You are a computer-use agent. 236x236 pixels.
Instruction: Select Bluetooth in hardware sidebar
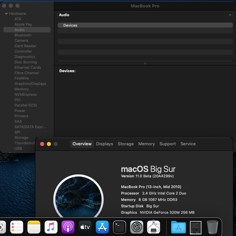23,35
